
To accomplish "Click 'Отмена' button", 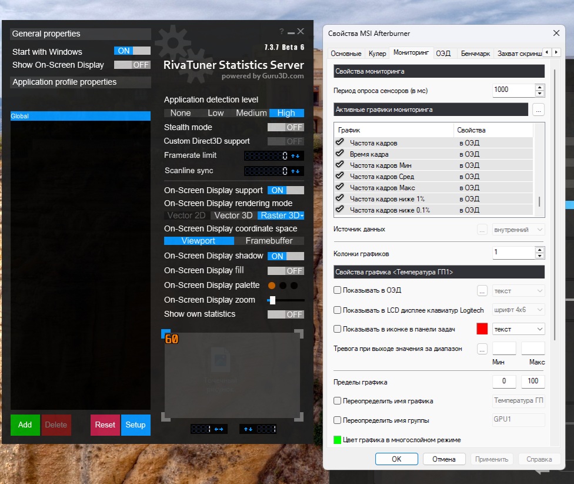I will (x=444, y=459).
